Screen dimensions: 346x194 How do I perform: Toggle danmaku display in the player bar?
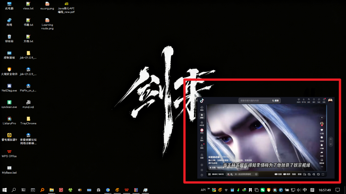229,174
